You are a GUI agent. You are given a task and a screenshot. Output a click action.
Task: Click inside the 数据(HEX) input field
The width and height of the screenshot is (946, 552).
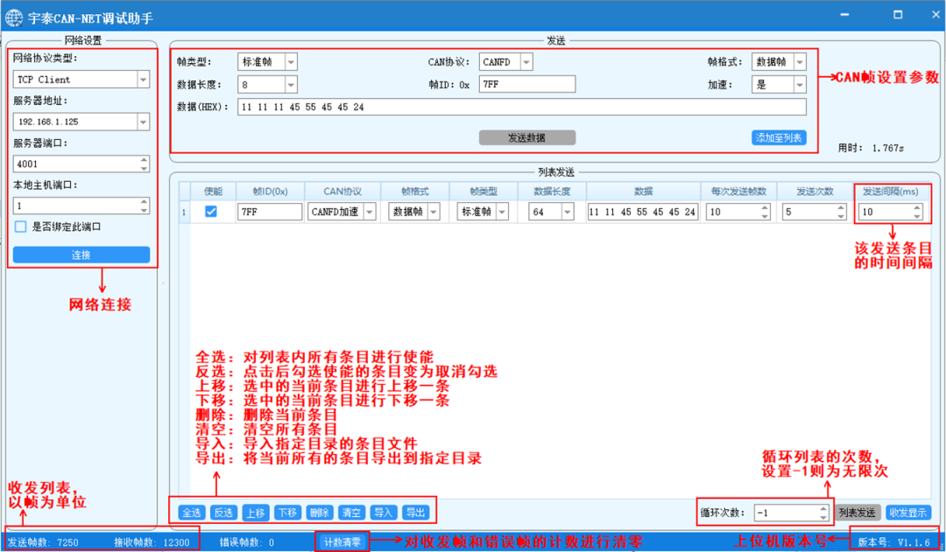pos(526,107)
